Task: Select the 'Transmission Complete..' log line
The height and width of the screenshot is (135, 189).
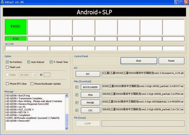Action: coord(25,98)
